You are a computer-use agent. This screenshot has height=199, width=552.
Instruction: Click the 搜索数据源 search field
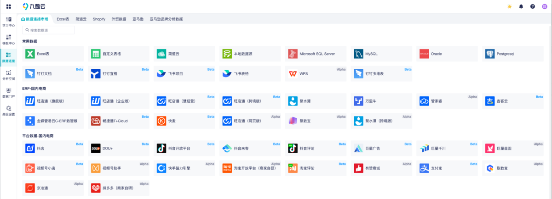pyautogui.click(x=48, y=30)
